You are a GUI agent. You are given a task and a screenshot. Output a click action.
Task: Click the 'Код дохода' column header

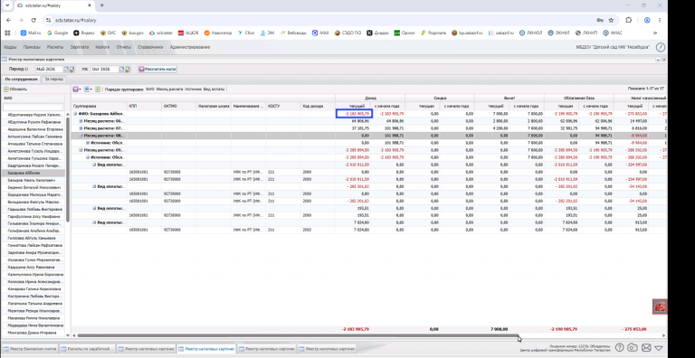tap(318, 107)
